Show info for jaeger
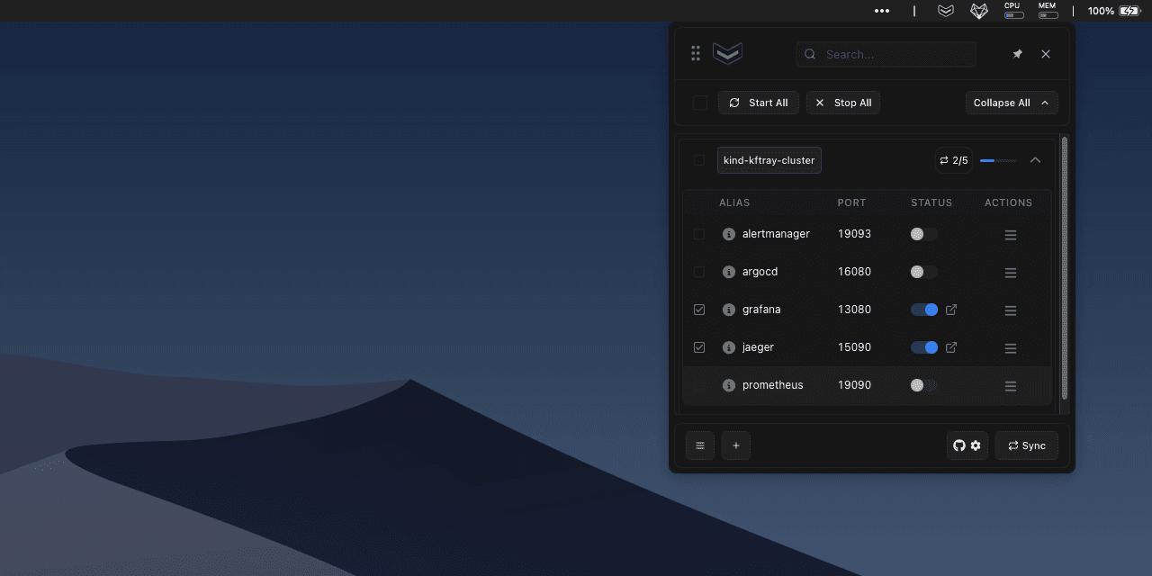The image size is (1152, 576). click(x=729, y=347)
